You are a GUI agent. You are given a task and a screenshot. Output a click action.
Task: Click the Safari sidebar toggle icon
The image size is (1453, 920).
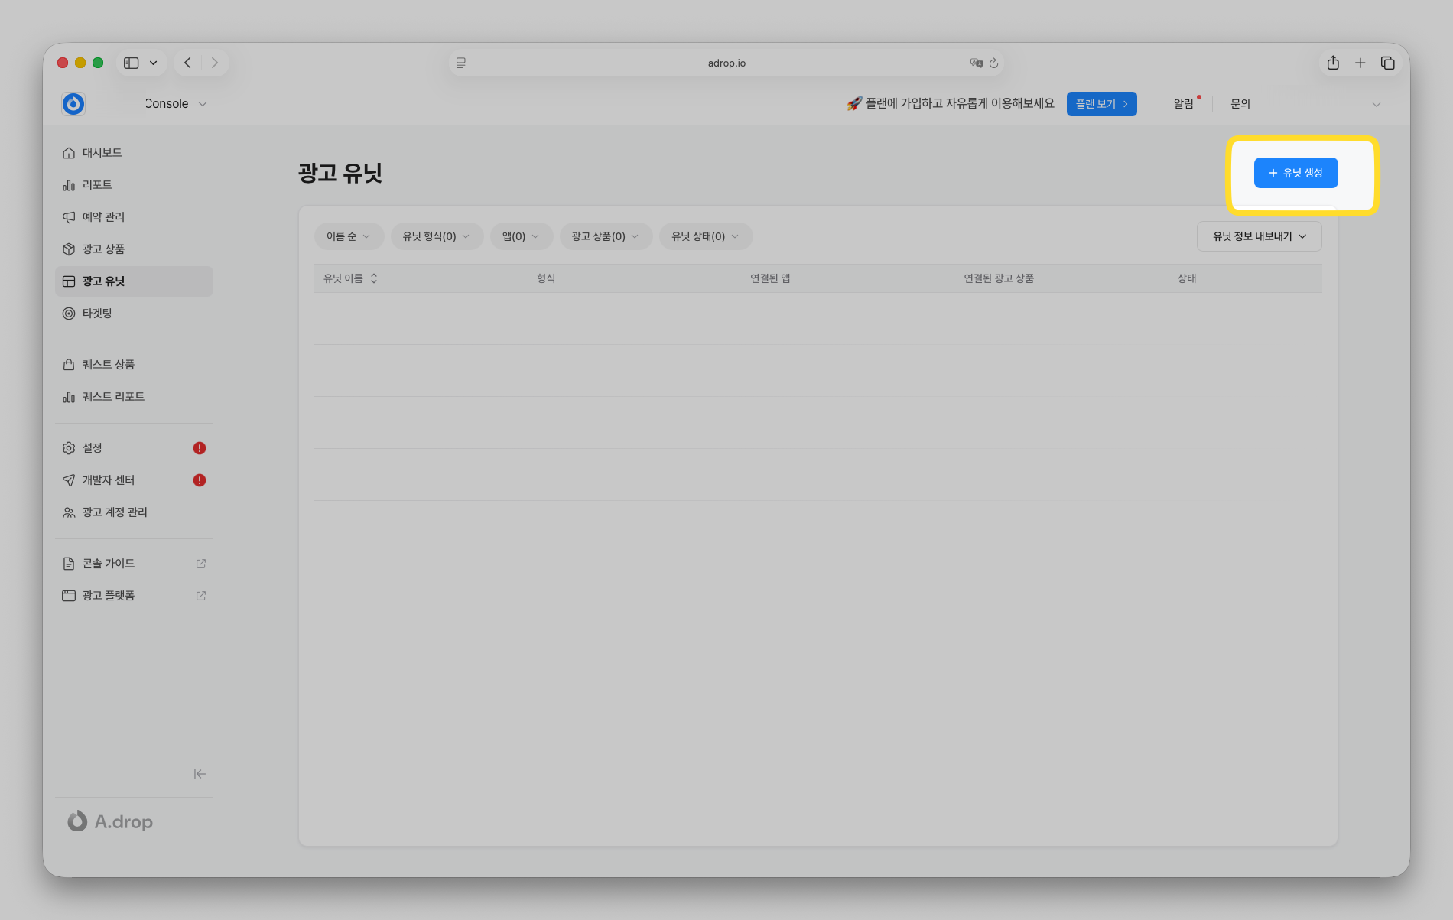coord(132,63)
